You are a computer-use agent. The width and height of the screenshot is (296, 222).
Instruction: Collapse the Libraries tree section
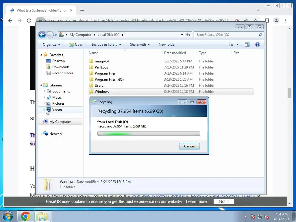pyautogui.click(x=41, y=85)
